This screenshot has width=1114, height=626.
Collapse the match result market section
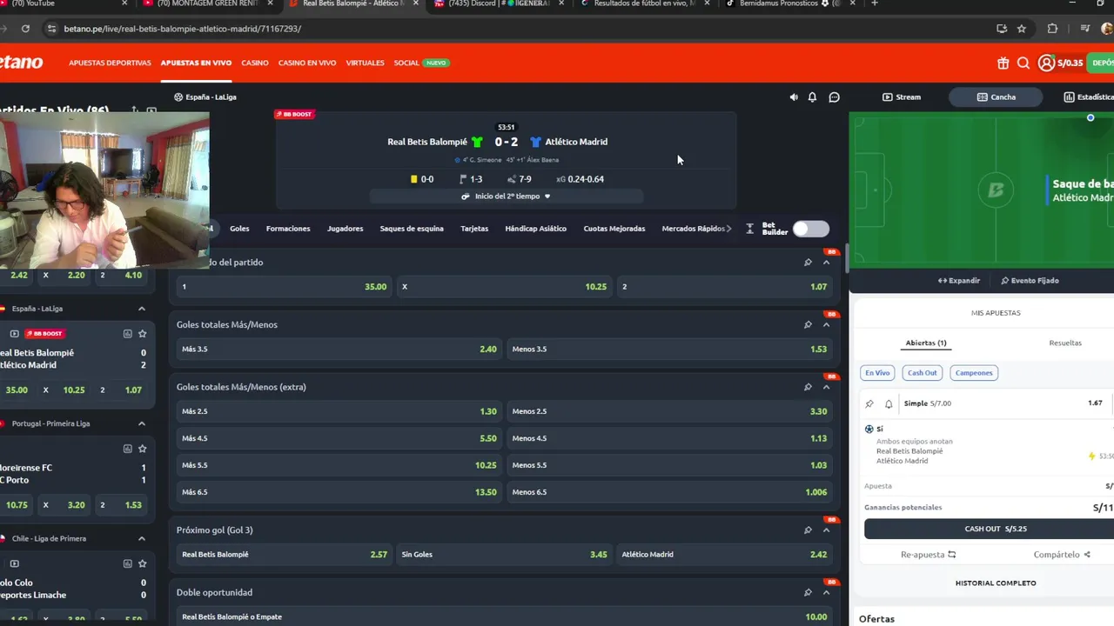tap(826, 262)
